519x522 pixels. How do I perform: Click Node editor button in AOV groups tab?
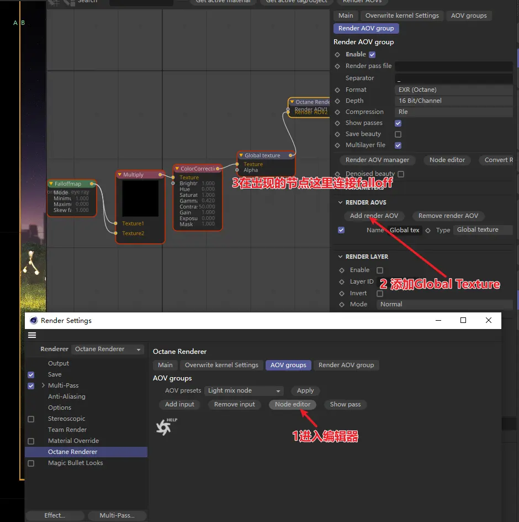[x=293, y=404]
